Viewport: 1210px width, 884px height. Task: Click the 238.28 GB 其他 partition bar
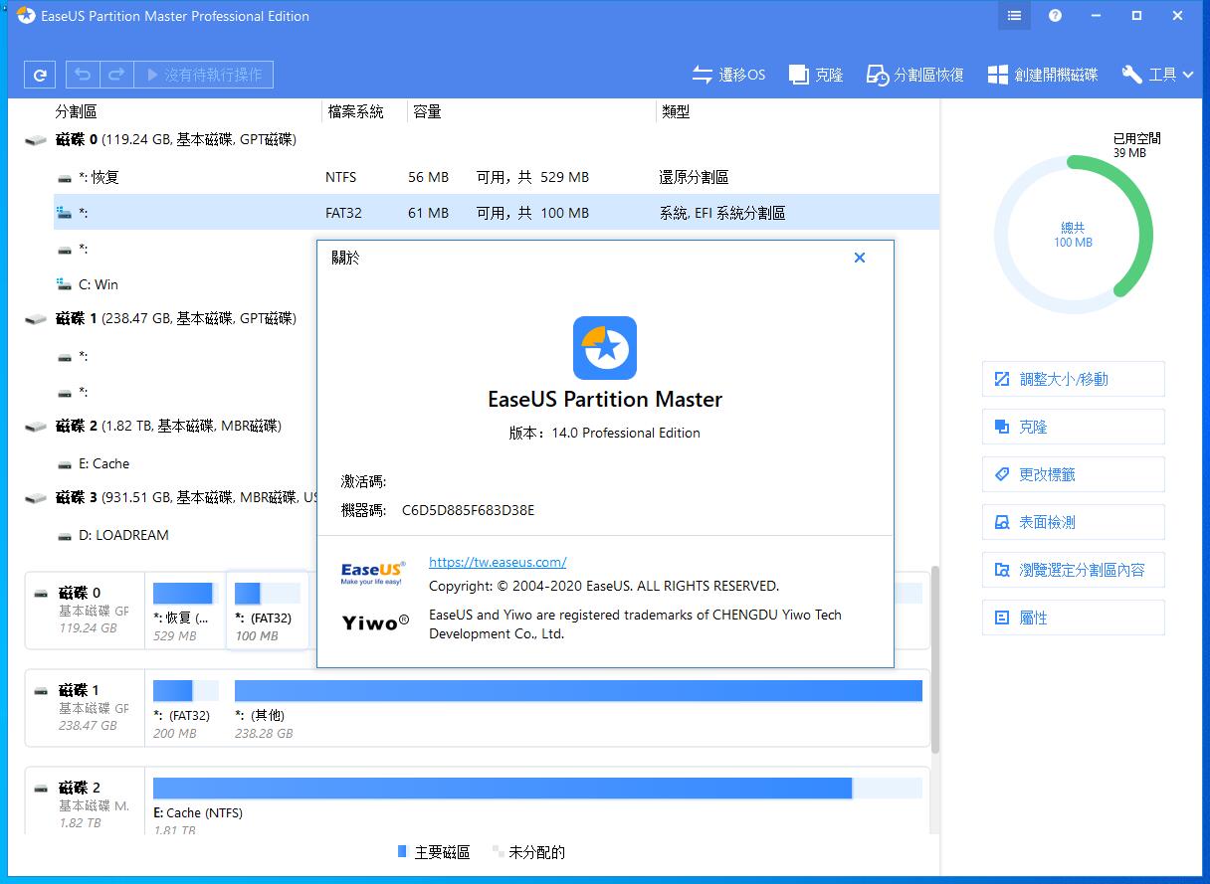point(578,691)
